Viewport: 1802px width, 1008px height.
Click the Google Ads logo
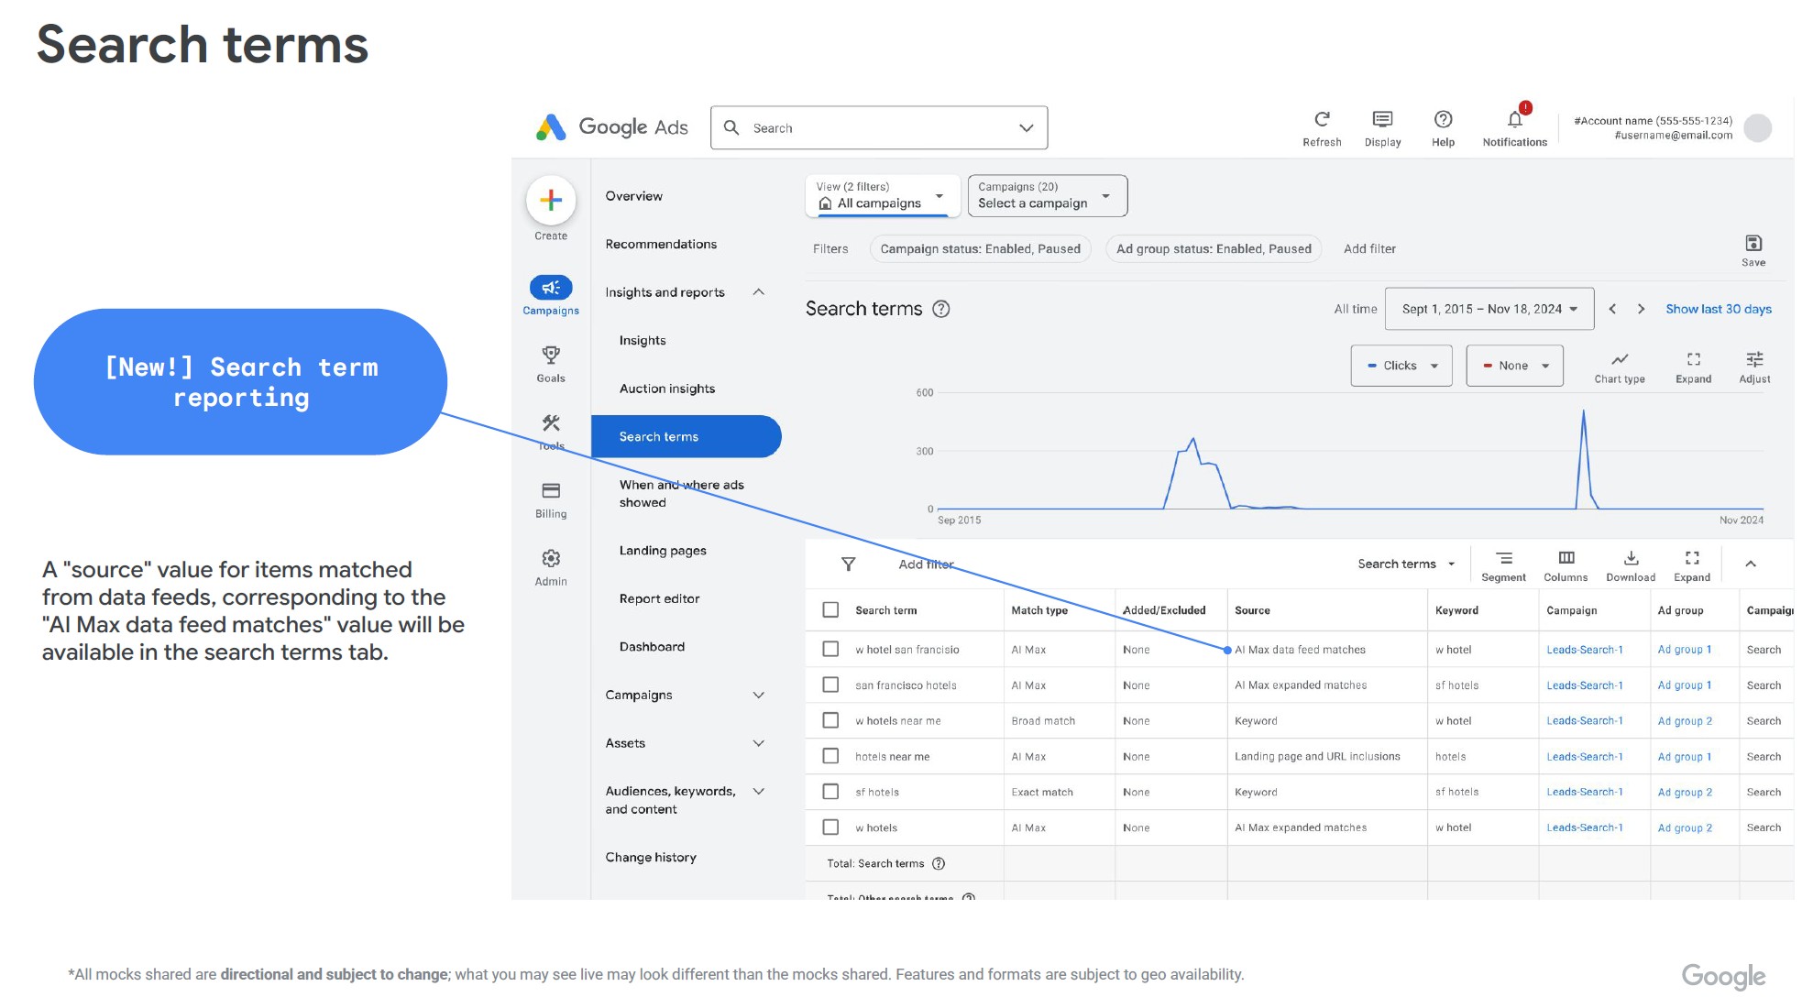(611, 127)
